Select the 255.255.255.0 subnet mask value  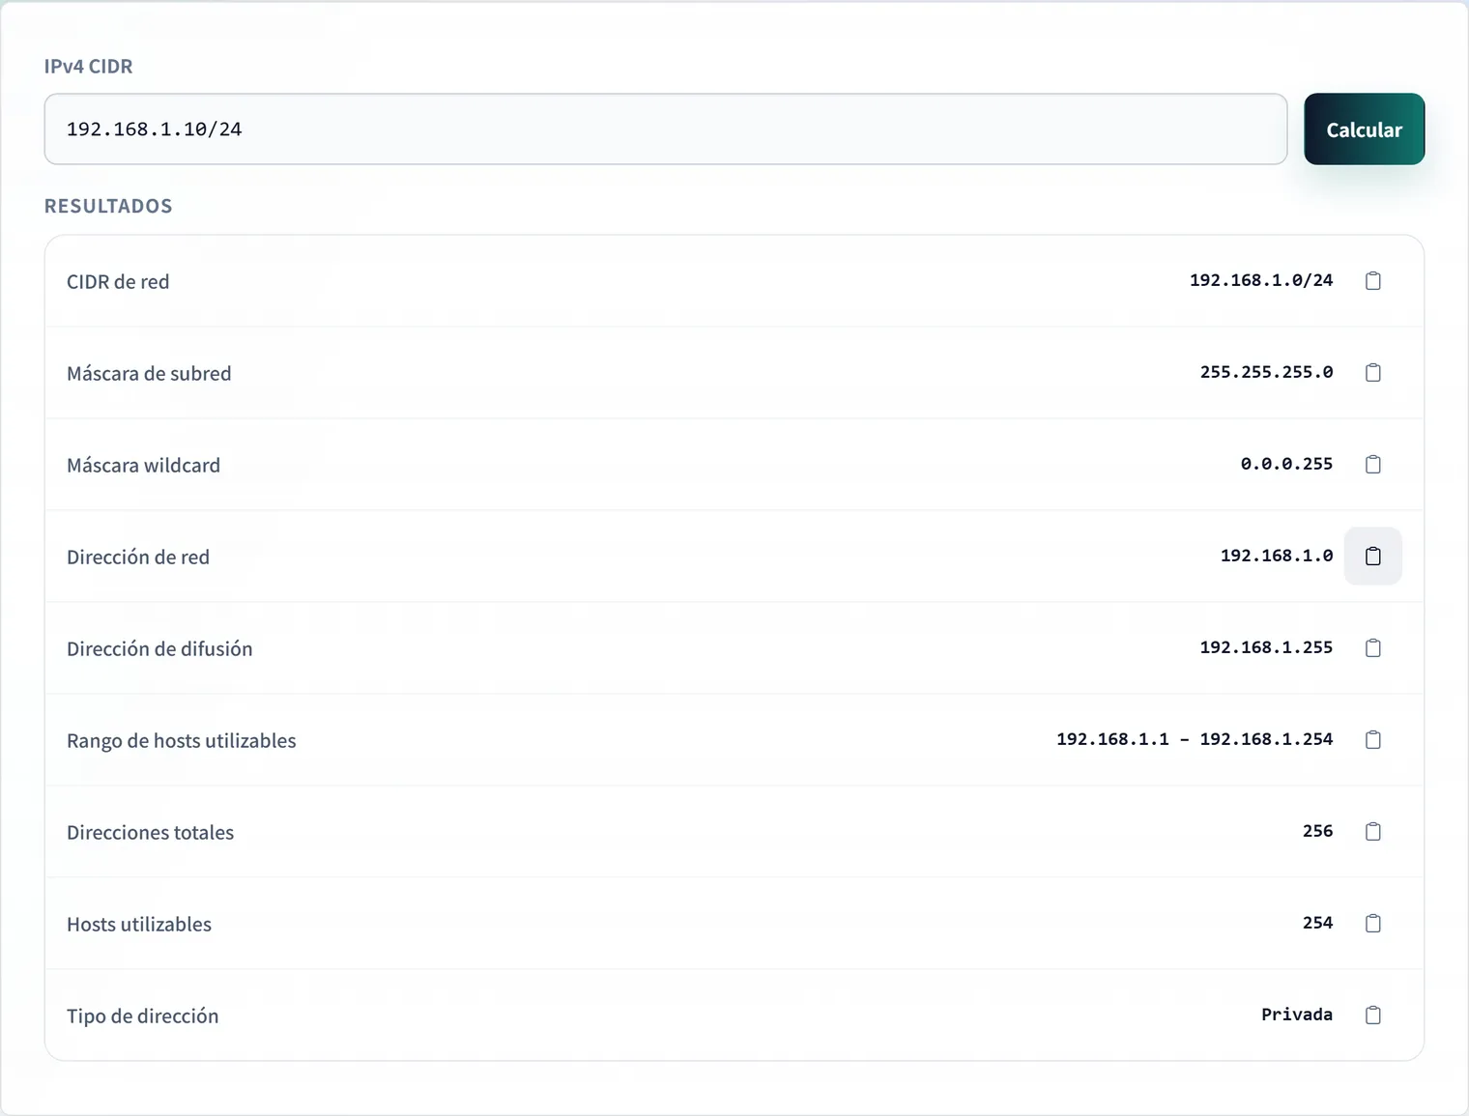pos(1266,372)
